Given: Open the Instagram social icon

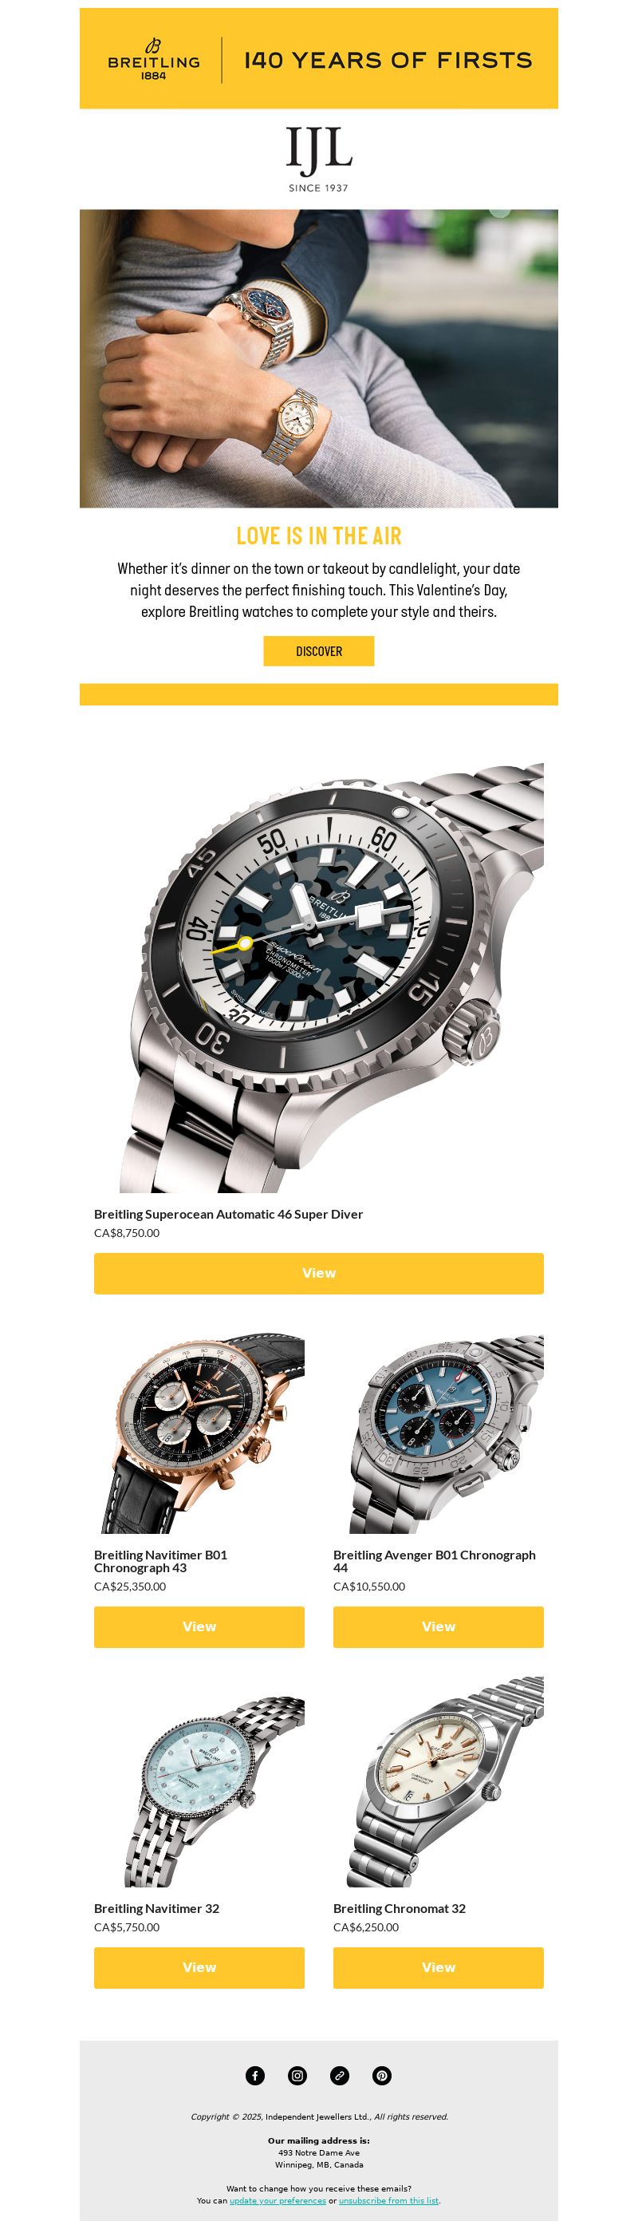Looking at the screenshot, I should pyautogui.click(x=297, y=2075).
